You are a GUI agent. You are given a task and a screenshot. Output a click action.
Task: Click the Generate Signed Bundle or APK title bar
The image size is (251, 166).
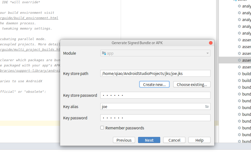click(x=137, y=43)
